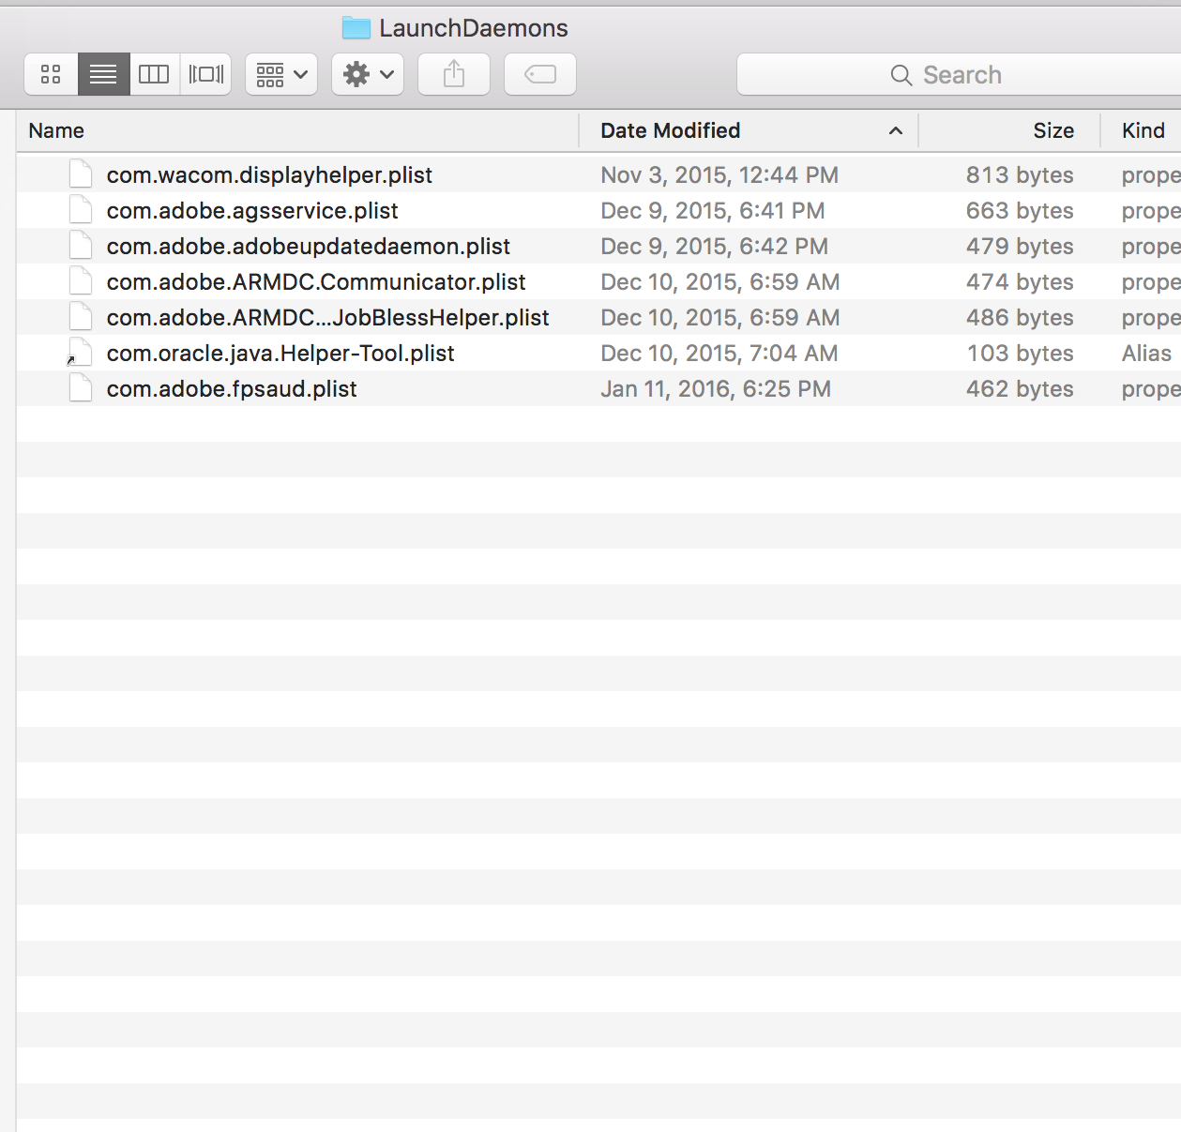The height and width of the screenshot is (1132, 1181).
Task: Sort by the Date Modified column header
Action: tap(749, 130)
